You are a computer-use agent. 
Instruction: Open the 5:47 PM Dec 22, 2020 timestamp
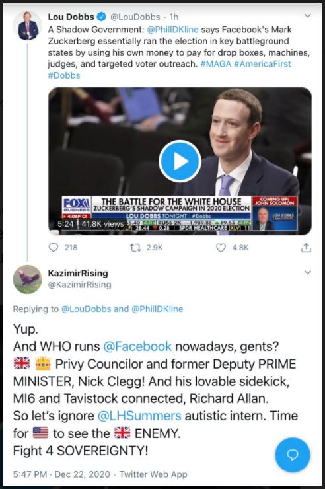click(61, 474)
